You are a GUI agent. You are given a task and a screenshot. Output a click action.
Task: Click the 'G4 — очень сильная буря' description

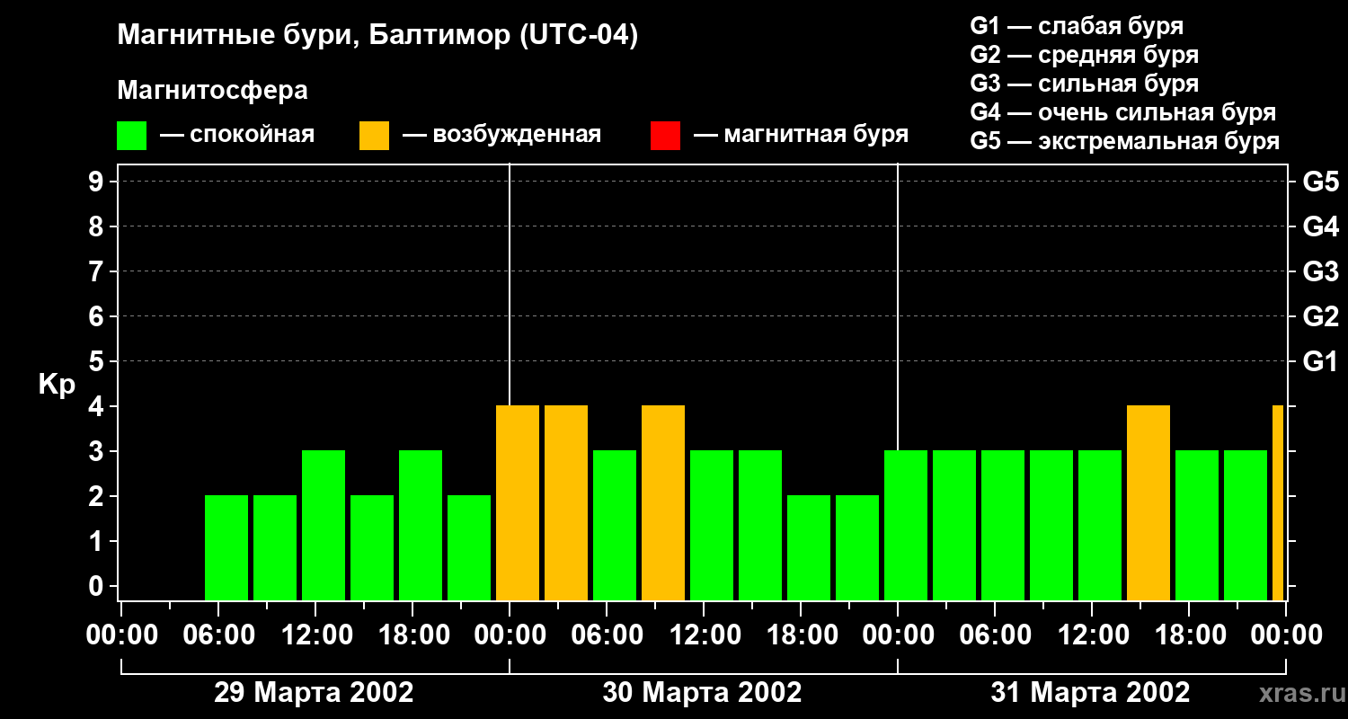tap(1123, 112)
